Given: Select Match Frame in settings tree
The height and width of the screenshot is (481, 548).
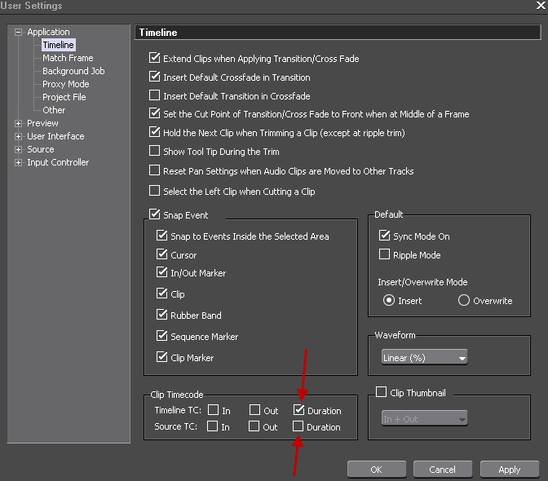Looking at the screenshot, I should click(x=68, y=58).
